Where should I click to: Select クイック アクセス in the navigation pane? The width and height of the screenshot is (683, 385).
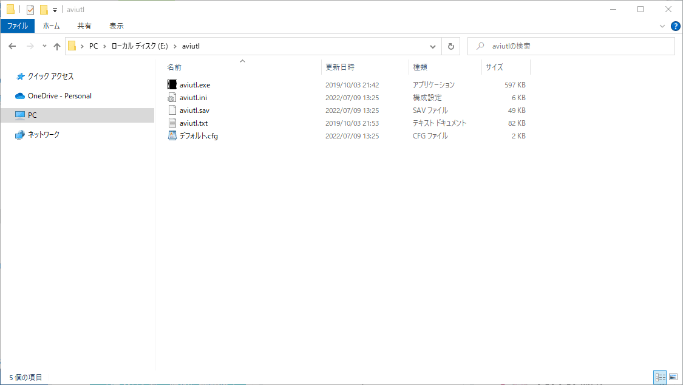click(50, 77)
